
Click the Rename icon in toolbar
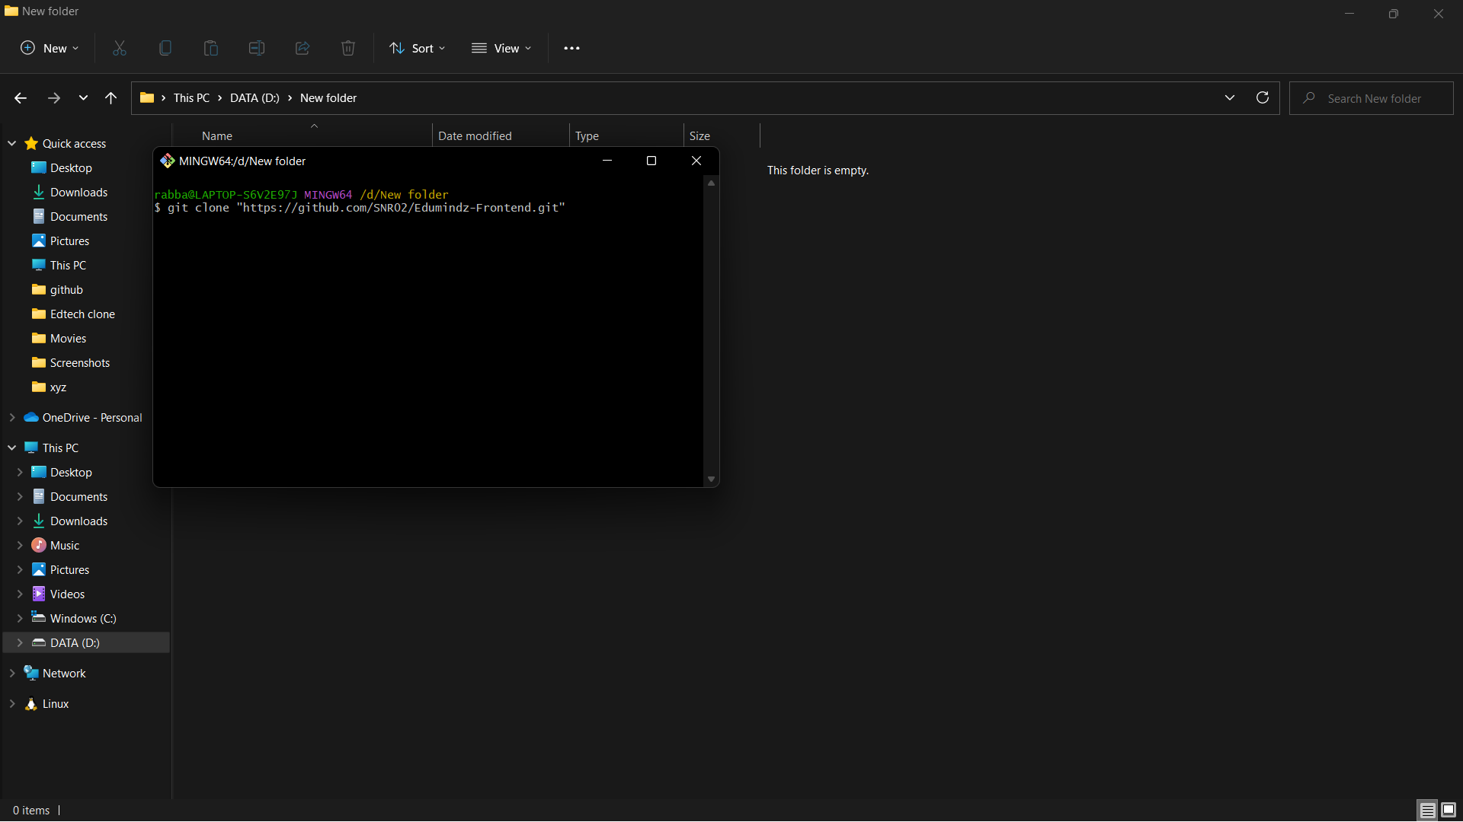click(x=257, y=48)
